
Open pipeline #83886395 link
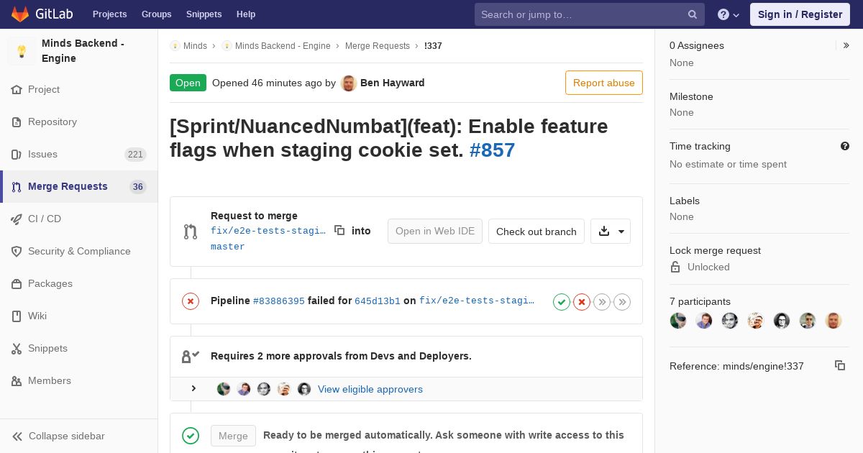279,301
